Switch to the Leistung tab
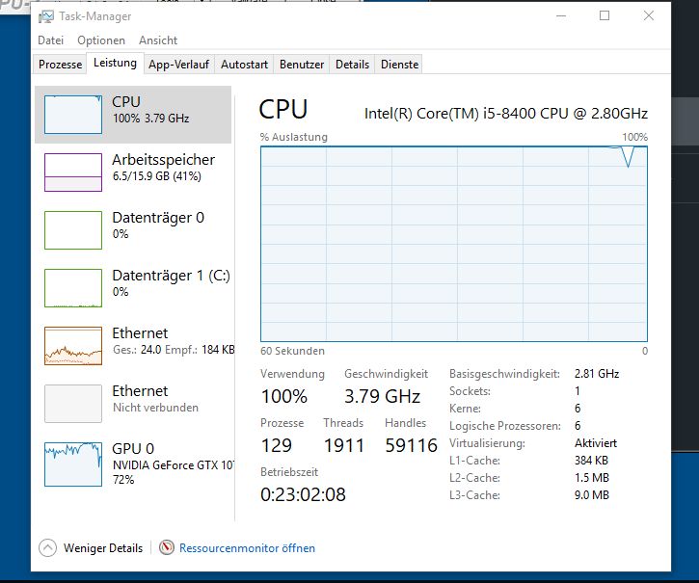The width and height of the screenshot is (699, 583). coord(115,63)
